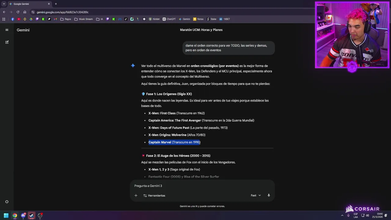Open Discord from the taskbar
391x220 pixels.
tap(23, 215)
